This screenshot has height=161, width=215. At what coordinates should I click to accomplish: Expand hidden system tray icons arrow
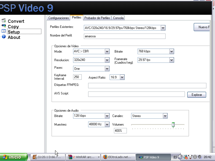(180, 157)
